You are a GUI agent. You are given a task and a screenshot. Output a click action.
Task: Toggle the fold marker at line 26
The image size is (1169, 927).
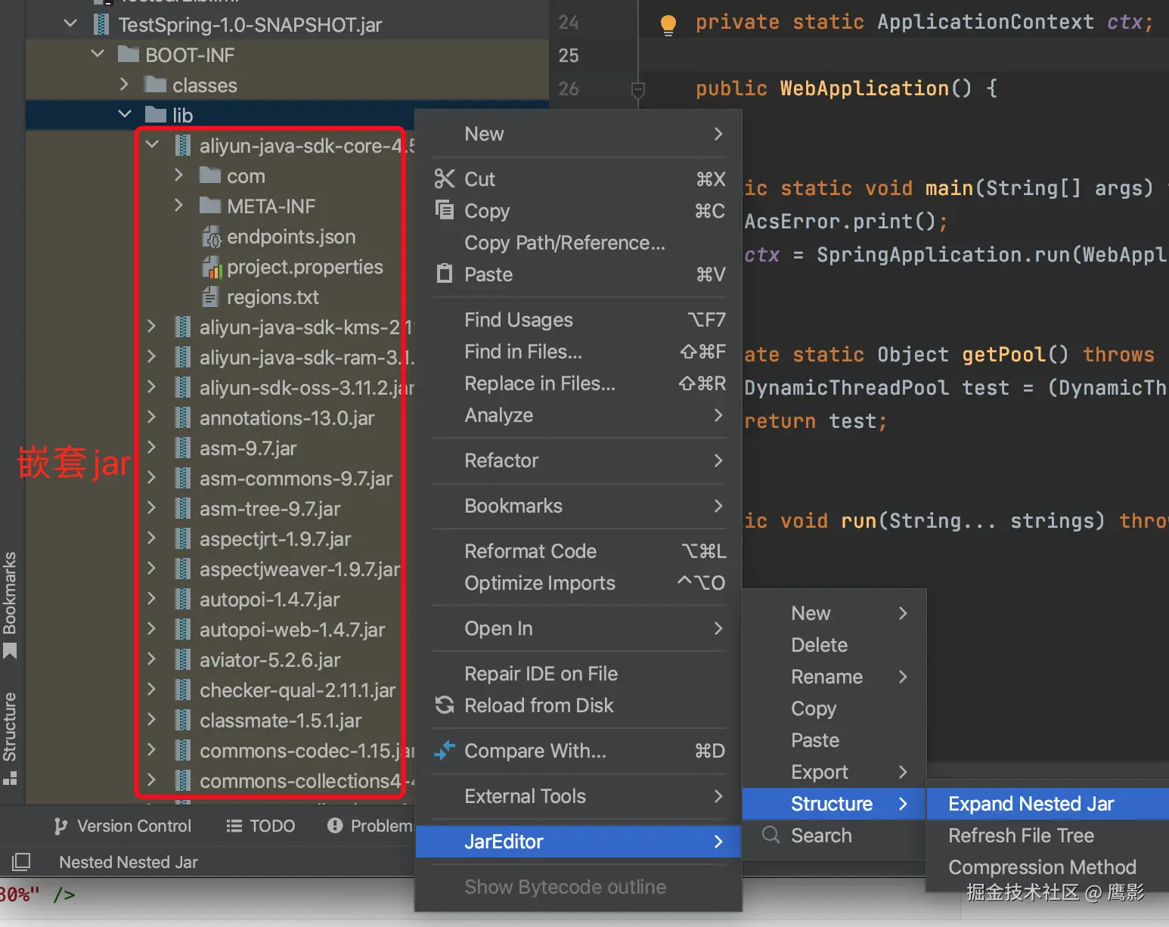[x=638, y=90]
